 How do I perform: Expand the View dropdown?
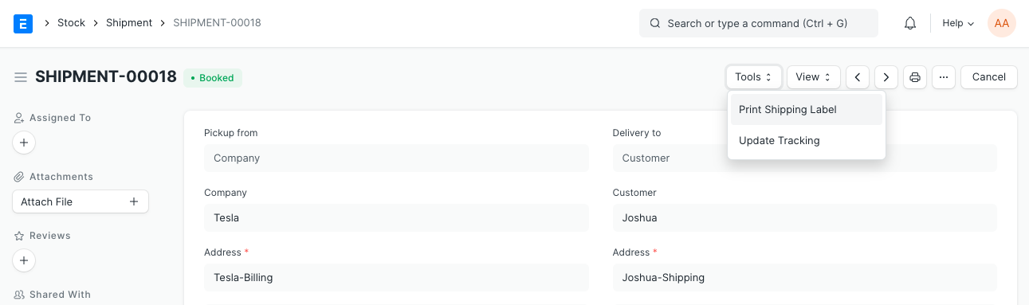[814, 77]
